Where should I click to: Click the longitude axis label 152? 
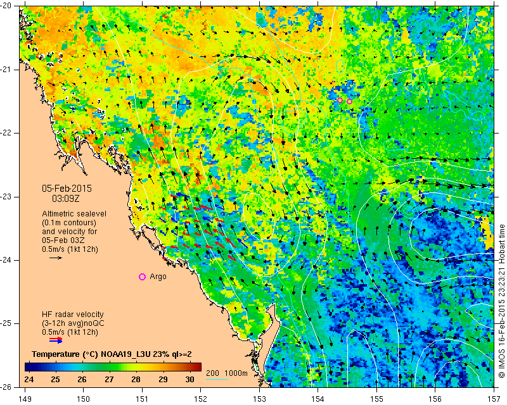point(201,399)
